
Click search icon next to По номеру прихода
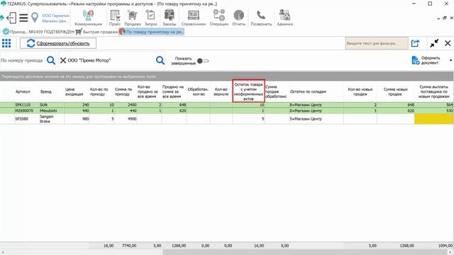tap(51, 60)
